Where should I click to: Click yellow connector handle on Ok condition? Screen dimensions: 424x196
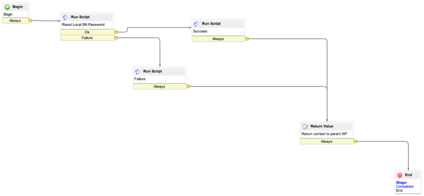(116, 32)
